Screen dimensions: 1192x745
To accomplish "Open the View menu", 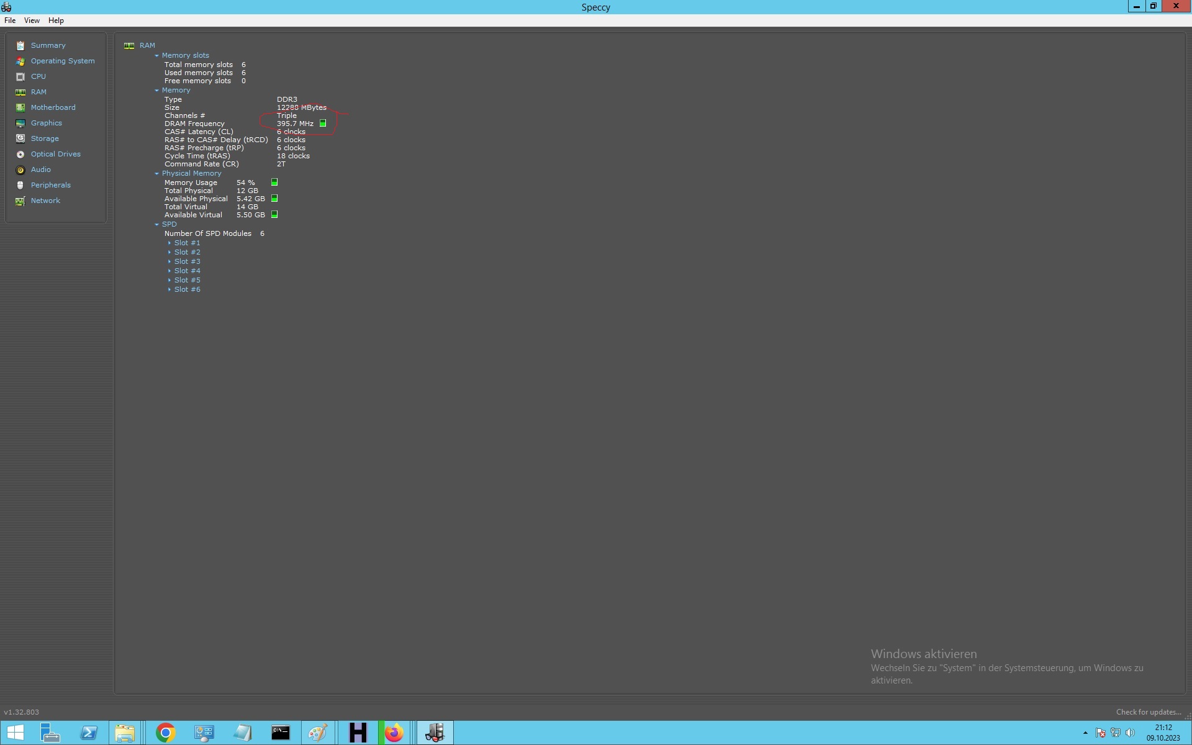I will coord(32,20).
